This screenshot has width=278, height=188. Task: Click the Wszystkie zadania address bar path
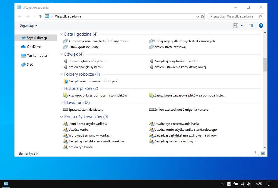[68, 16]
